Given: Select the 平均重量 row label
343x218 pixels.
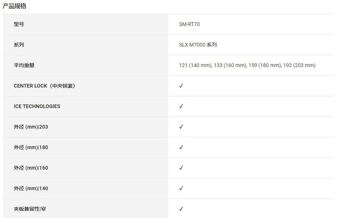Looking at the screenshot, I should (24, 65).
